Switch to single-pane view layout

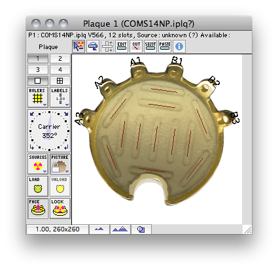point(38,80)
